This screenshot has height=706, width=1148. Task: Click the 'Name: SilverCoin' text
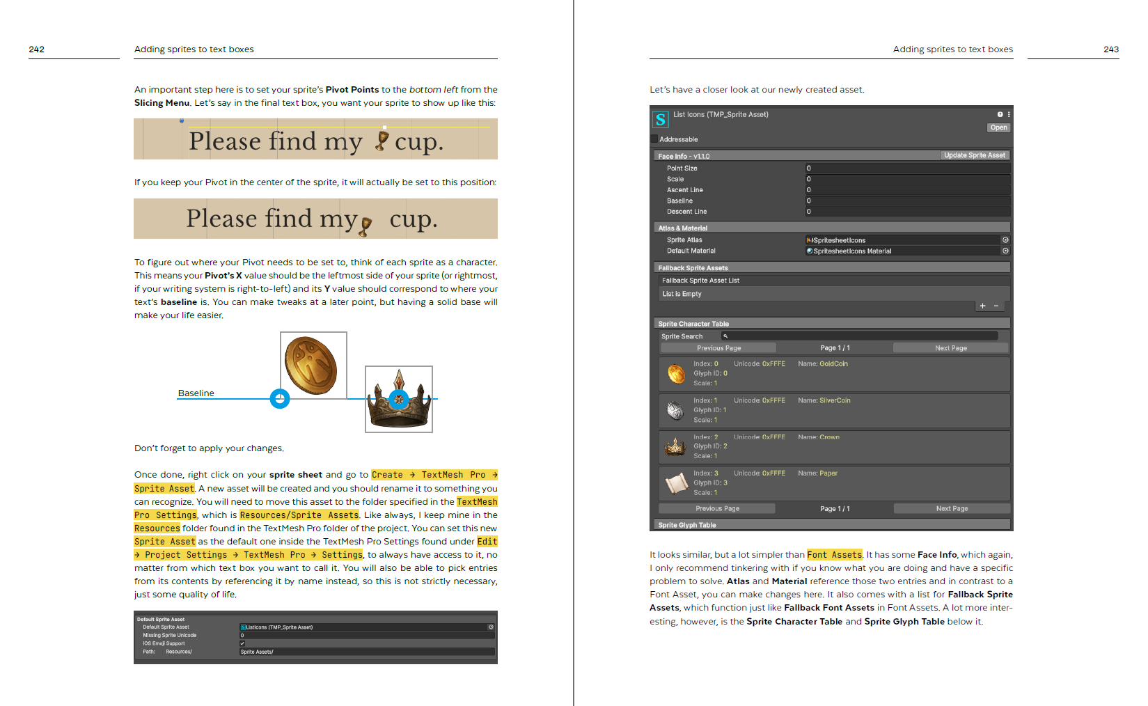[824, 400]
